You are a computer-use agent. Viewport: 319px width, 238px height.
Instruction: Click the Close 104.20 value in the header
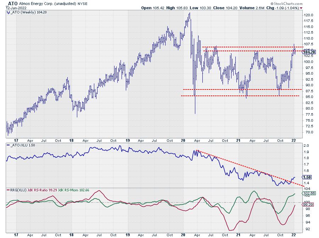pos(225,8)
